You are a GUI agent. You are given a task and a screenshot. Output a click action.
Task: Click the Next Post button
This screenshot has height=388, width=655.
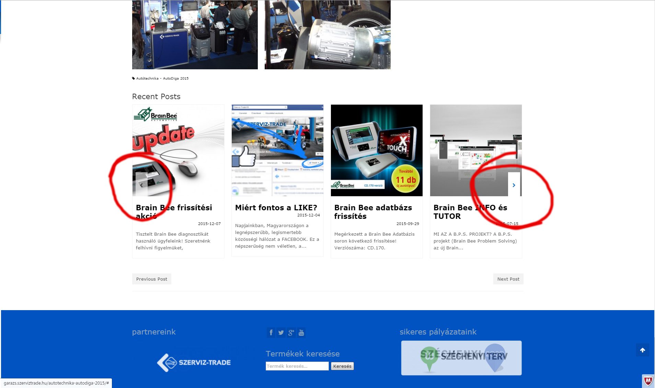point(508,279)
